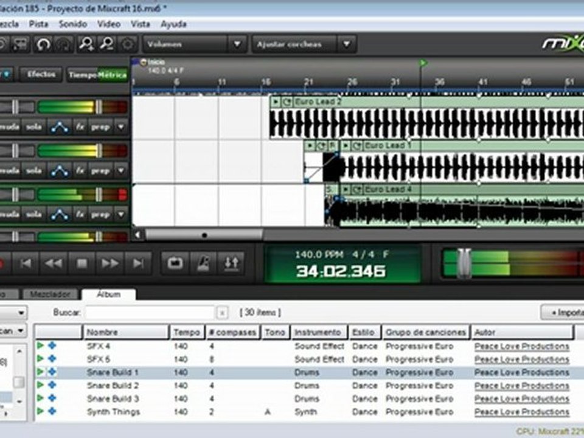Click loop icon on Euro Lead 1 clip header
584x438 pixels.
(x=357, y=145)
